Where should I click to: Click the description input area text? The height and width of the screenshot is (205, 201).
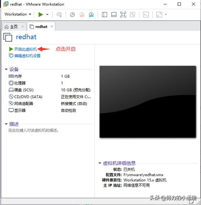[33, 130]
